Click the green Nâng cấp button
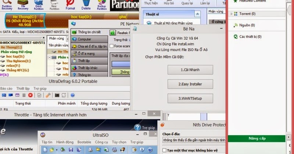294x154 pixels. click(x=257, y=139)
